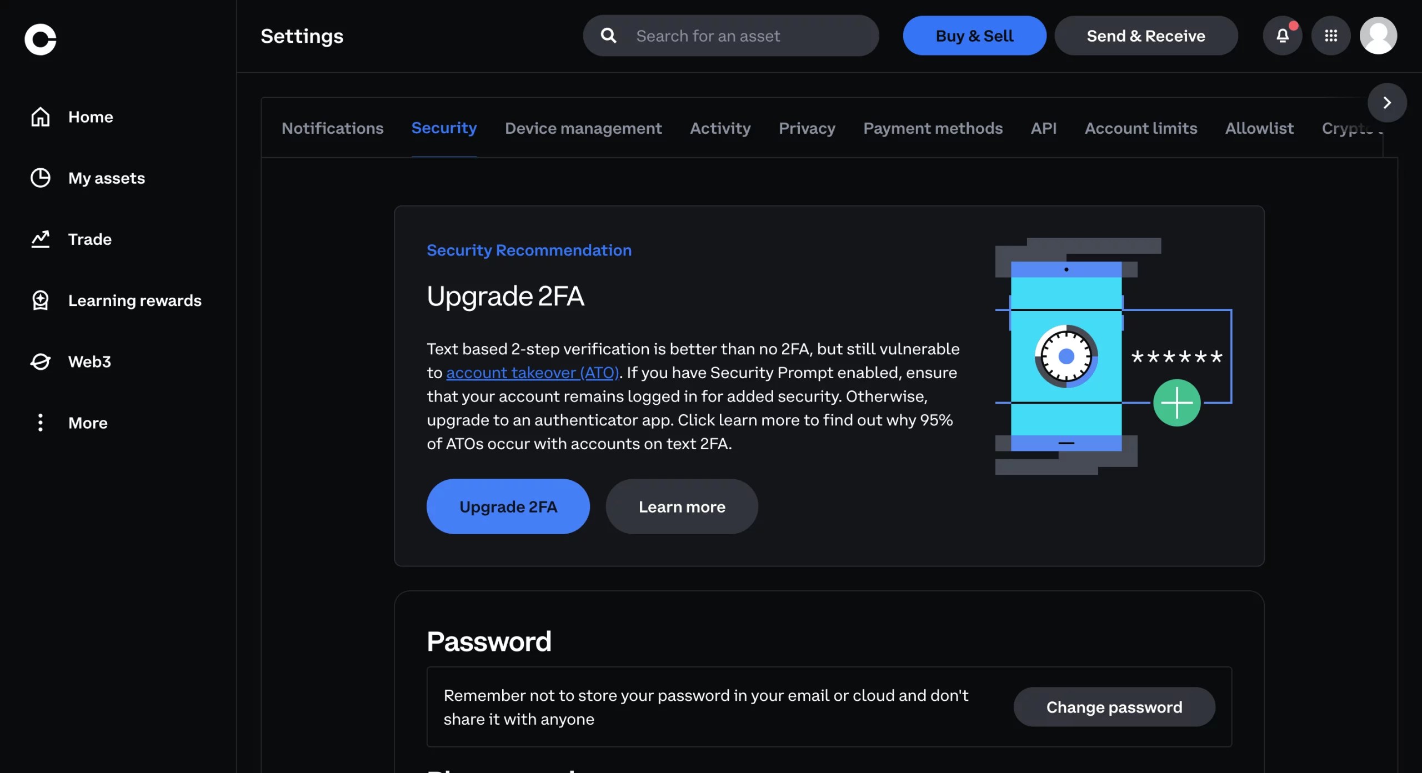Switch to the Privacy tab
This screenshot has height=773, width=1422.
807,128
